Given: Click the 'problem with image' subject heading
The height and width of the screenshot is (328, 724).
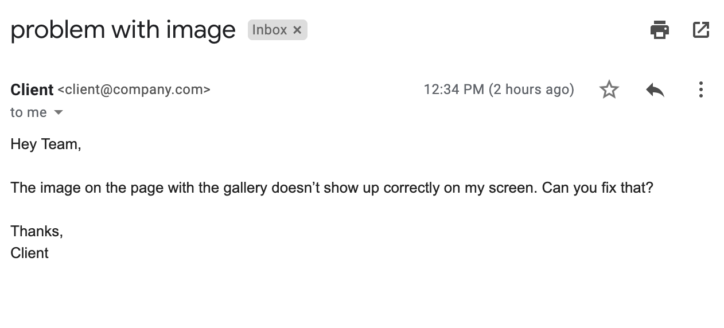Looking at the screenshot, I should 123,30.
